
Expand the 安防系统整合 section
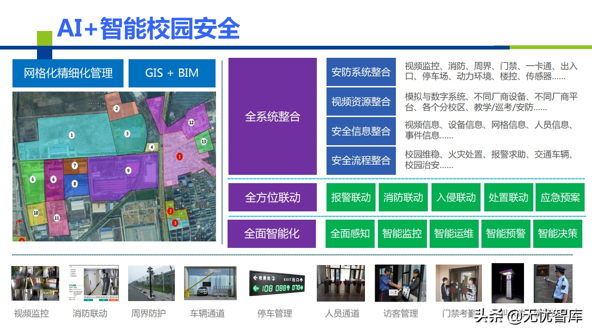click(361, 73)
